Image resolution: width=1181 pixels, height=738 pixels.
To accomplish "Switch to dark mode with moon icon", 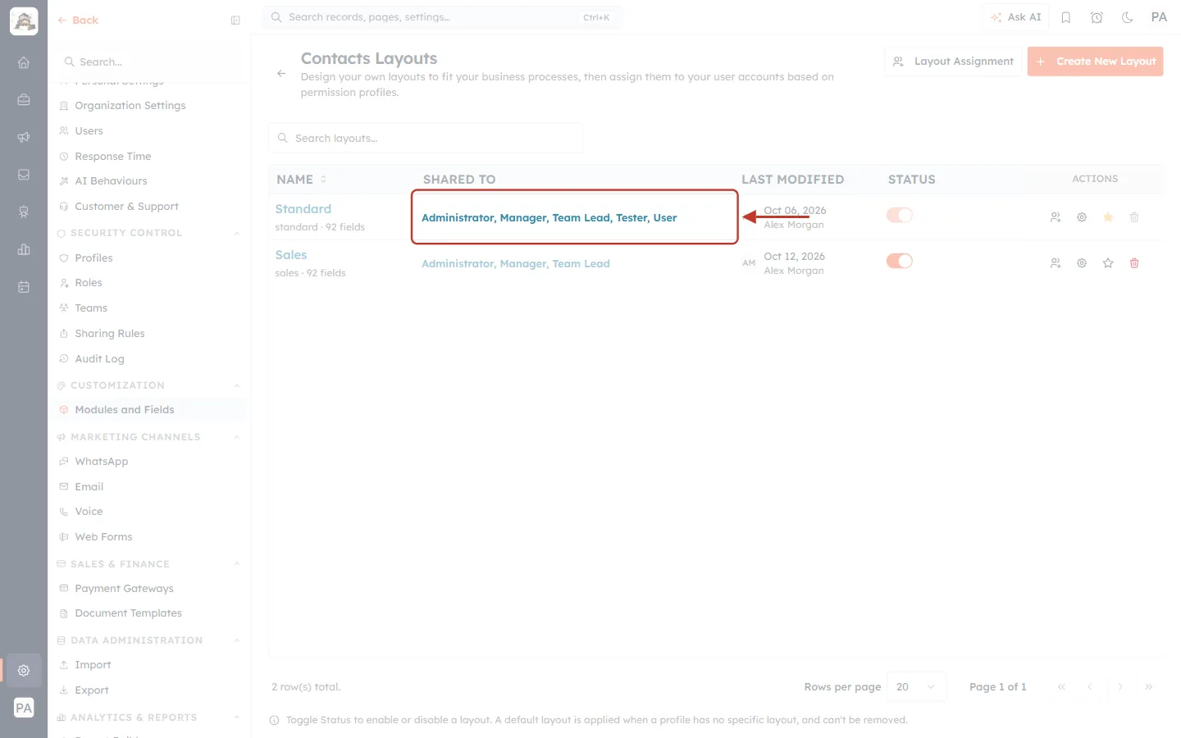I will 1128,17.
